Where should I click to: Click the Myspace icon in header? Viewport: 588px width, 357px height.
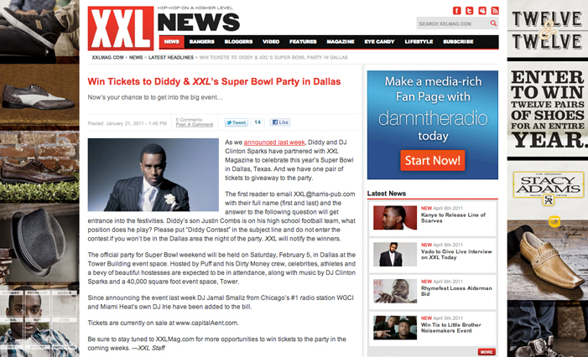click(x=482, y=11)
